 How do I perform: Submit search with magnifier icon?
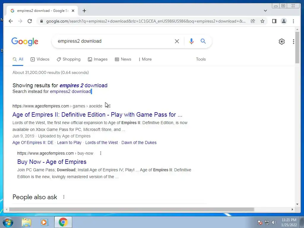(203, 41)
